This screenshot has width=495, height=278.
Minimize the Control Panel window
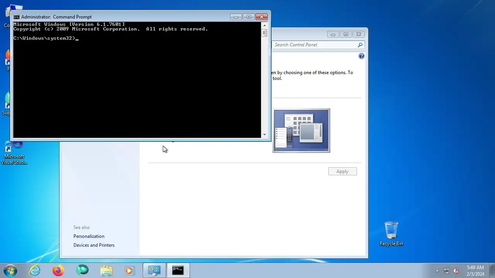point(333,34)
